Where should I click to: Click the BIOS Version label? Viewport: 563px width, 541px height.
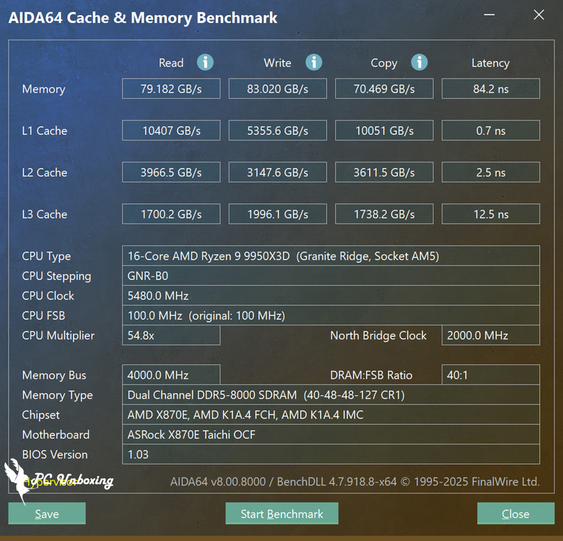click(55, 454)
